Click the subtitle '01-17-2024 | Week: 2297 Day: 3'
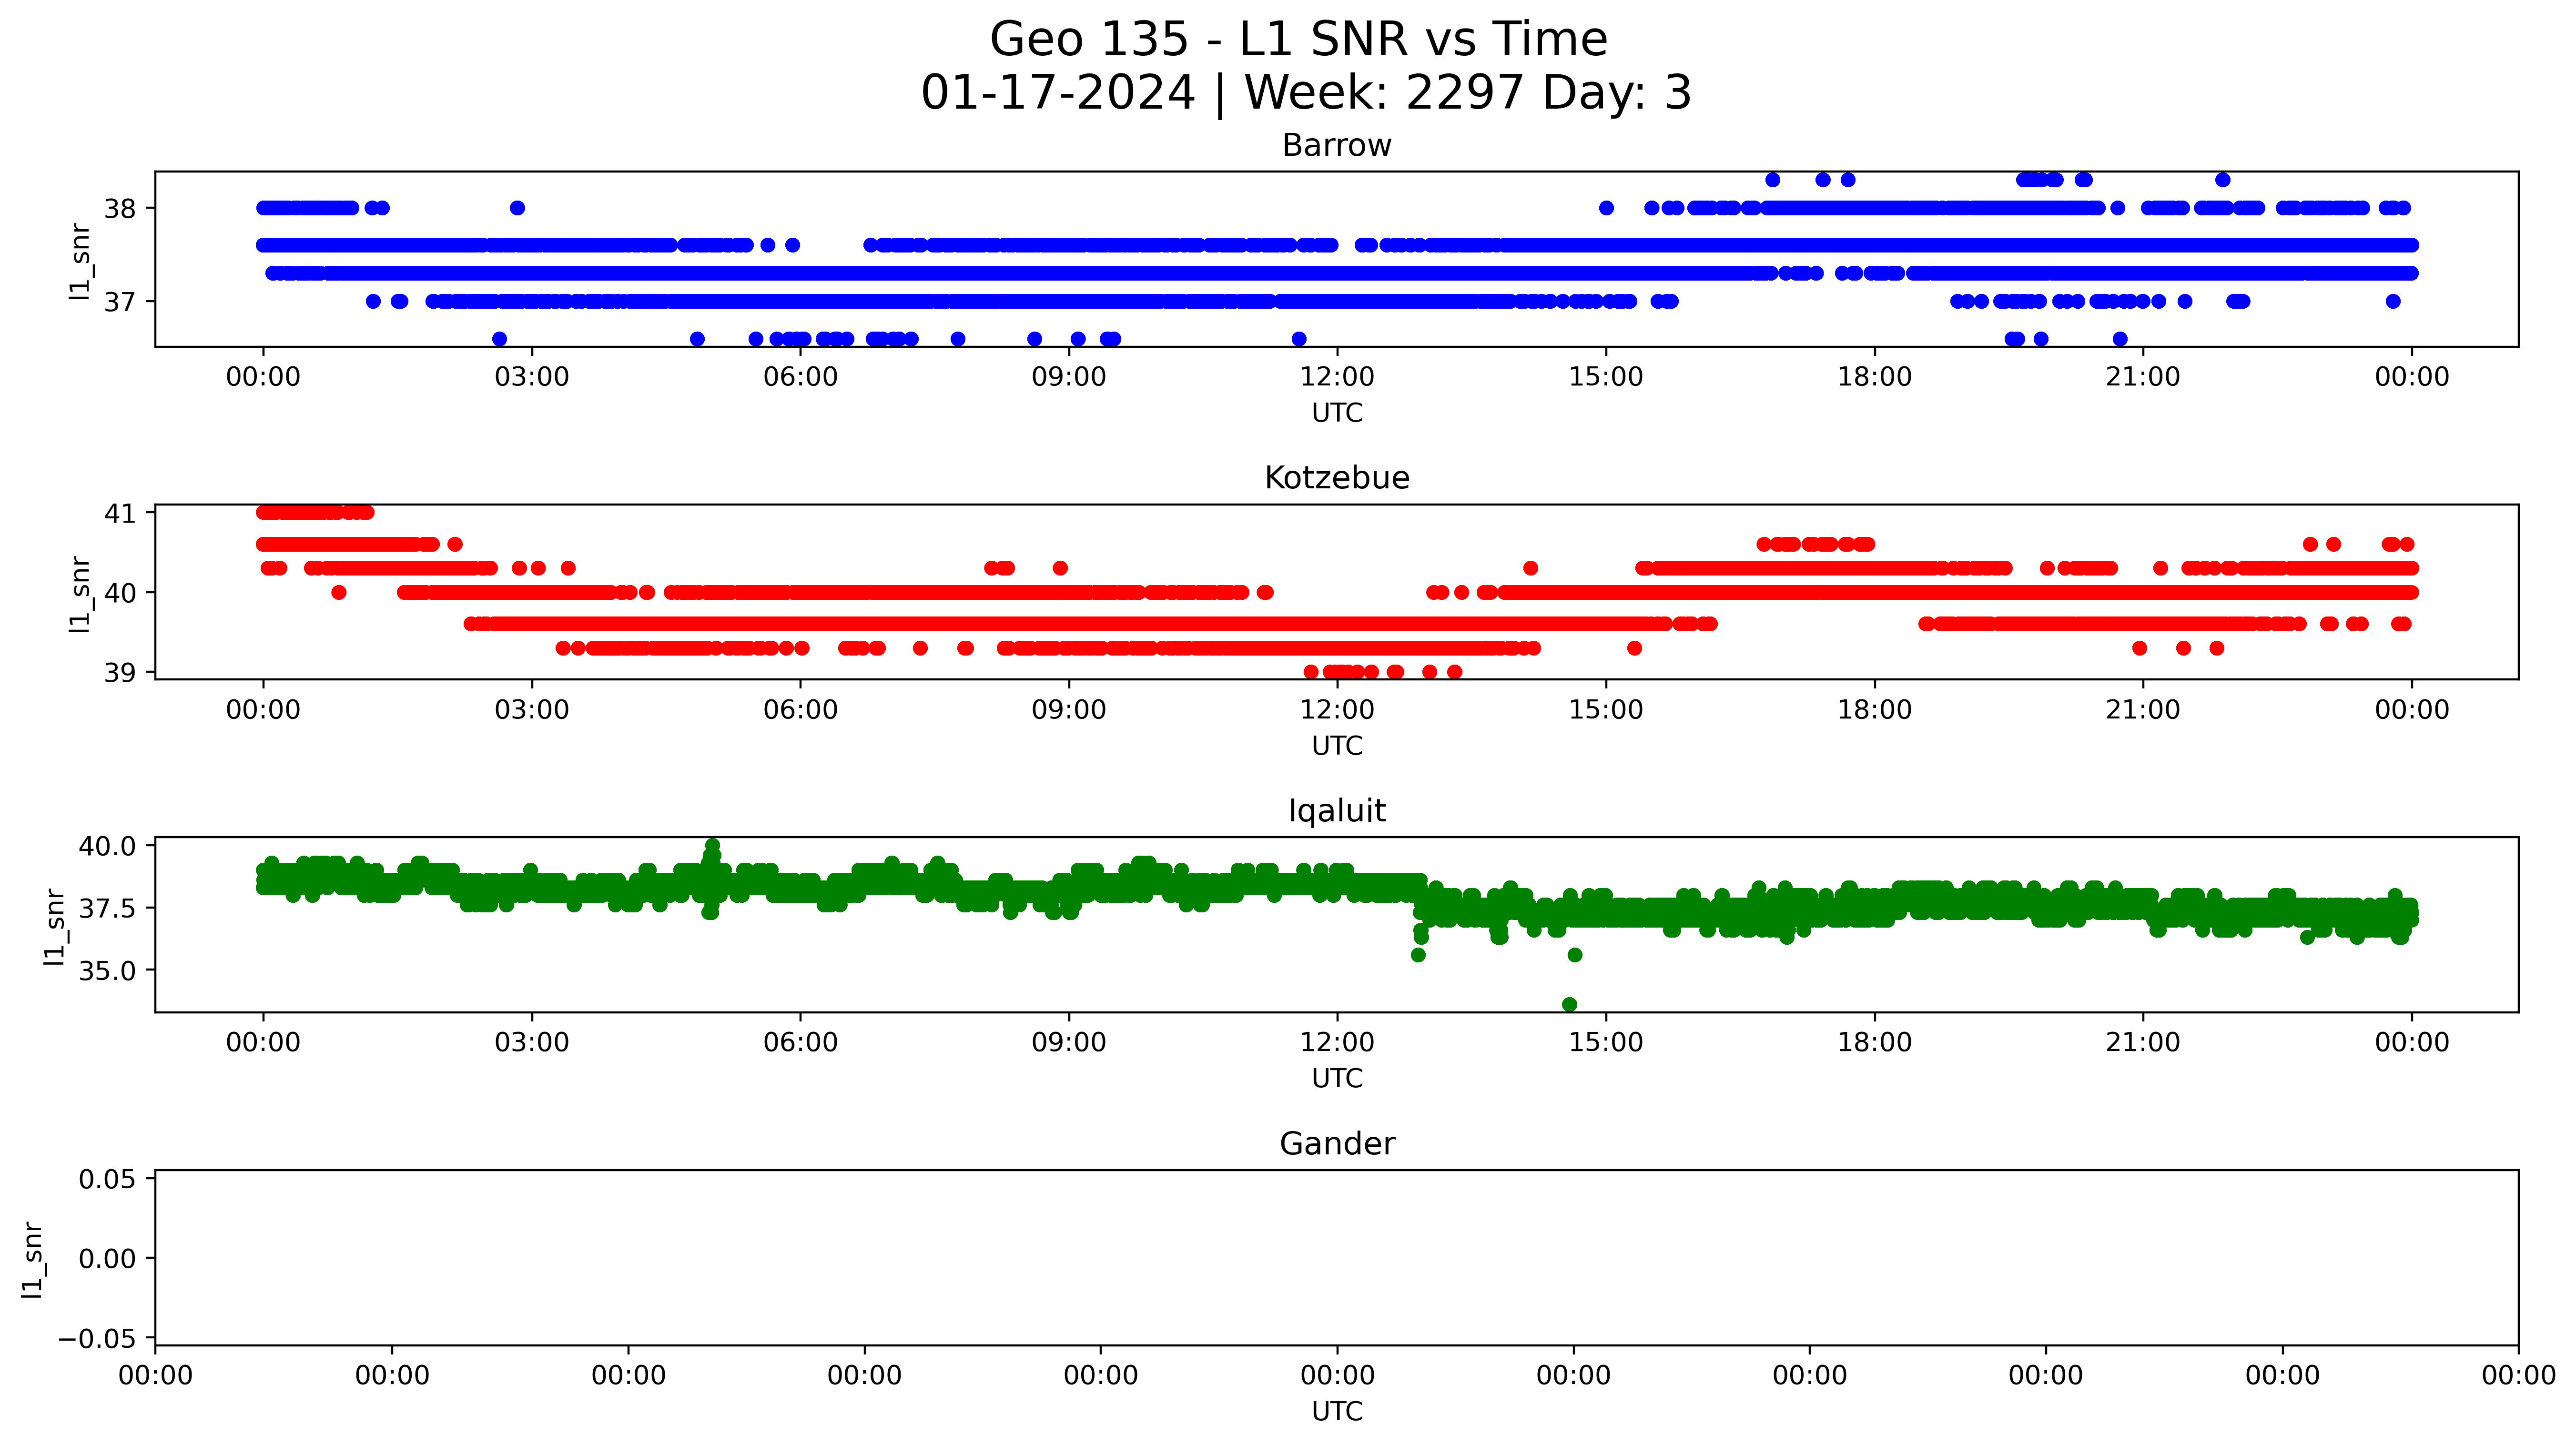Viewport: 2576px width, 1445px height. pyautogui.click(x=1306, y=93)
